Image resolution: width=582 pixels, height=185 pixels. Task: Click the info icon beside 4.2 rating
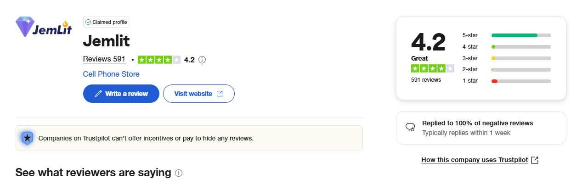point(202,60)
